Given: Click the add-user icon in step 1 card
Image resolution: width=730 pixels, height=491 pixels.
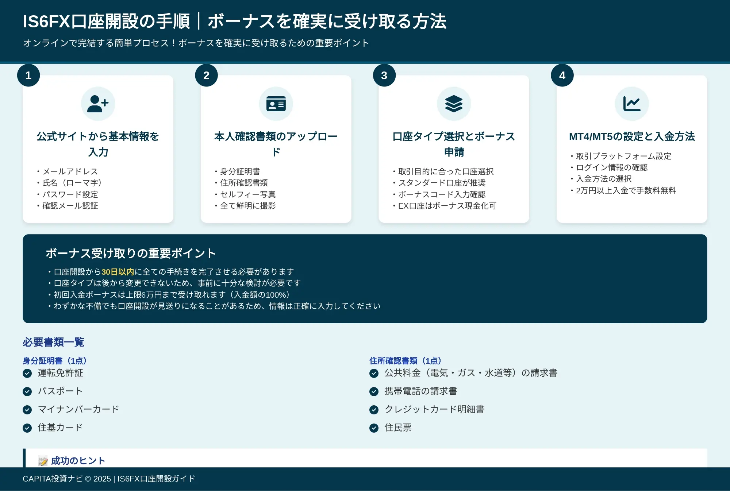Looking at the screenshot, I should click(98, 104).
